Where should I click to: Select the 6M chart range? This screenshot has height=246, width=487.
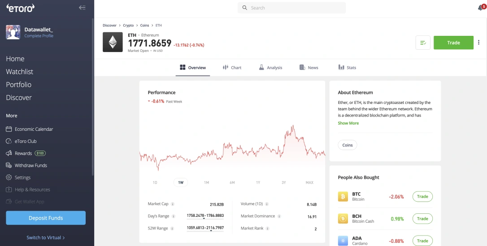[x=232, y=182]
